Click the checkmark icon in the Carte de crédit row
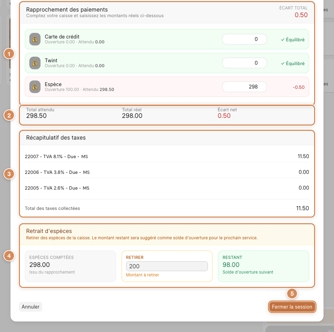 tap(283, 40)
